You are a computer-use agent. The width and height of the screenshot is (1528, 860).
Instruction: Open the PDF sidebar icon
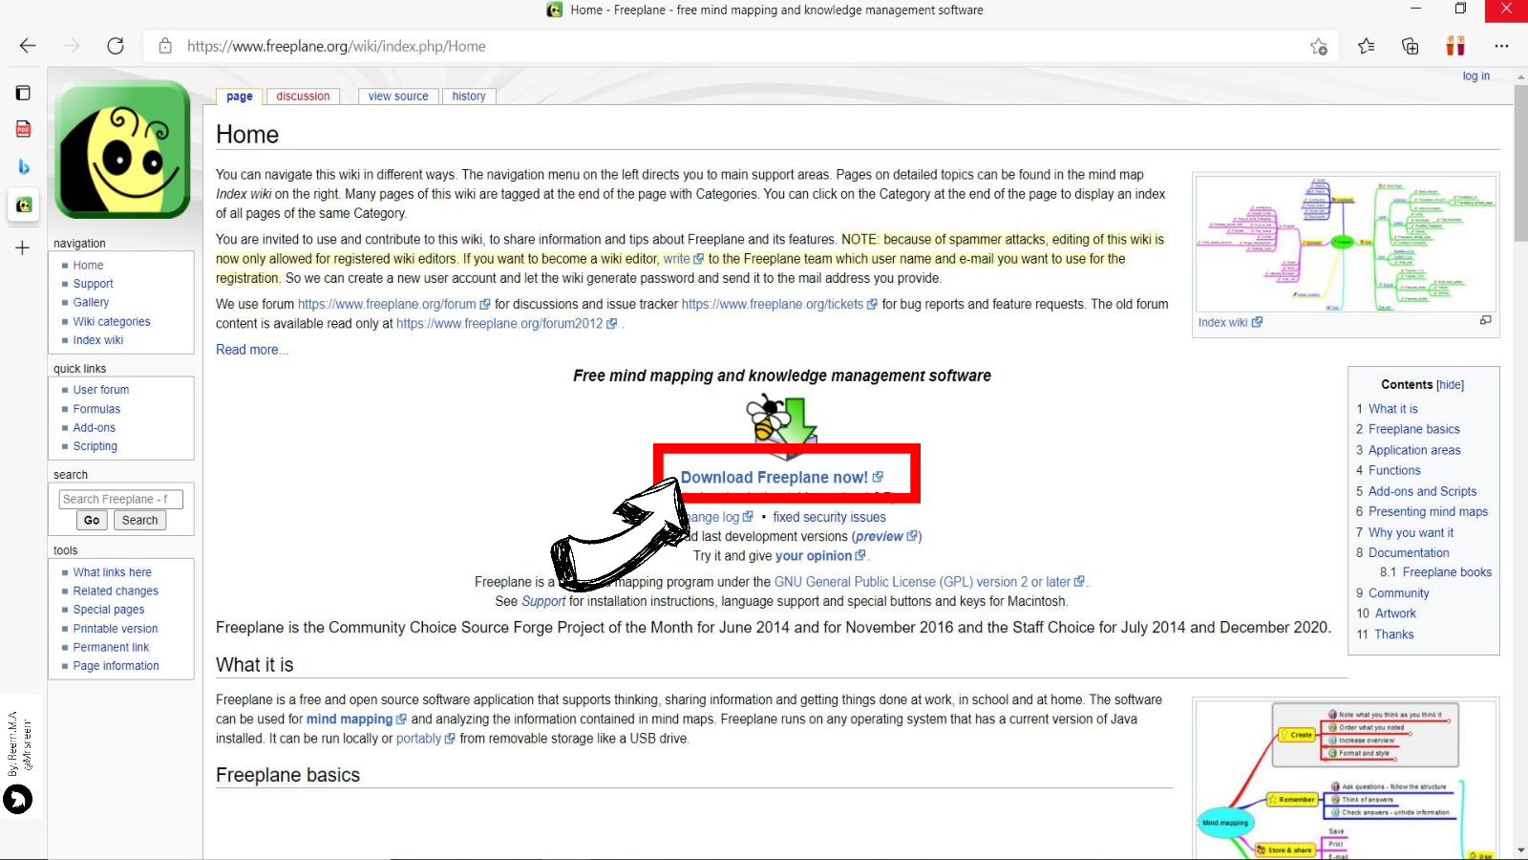(24, 129)
